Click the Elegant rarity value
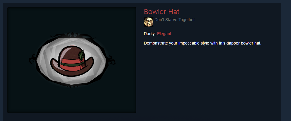 pyautogui.click(x=164, y=34)
